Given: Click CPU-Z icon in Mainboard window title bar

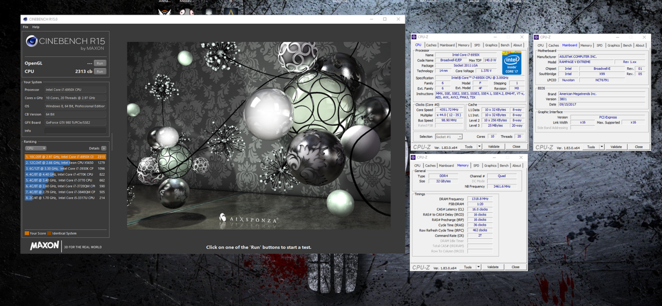Looking at the screenshot, I should click(537, 37).
